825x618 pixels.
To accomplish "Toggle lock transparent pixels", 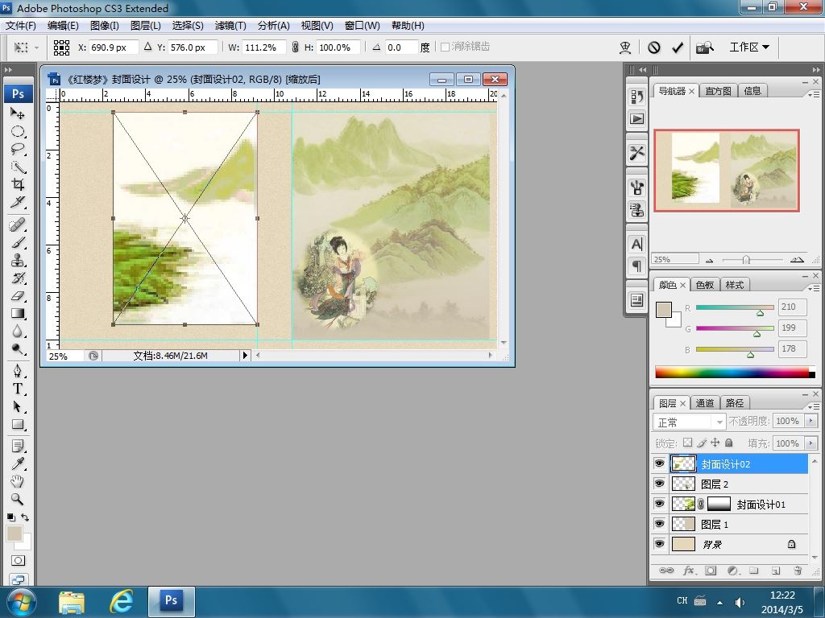I will [x=688, y=443].
